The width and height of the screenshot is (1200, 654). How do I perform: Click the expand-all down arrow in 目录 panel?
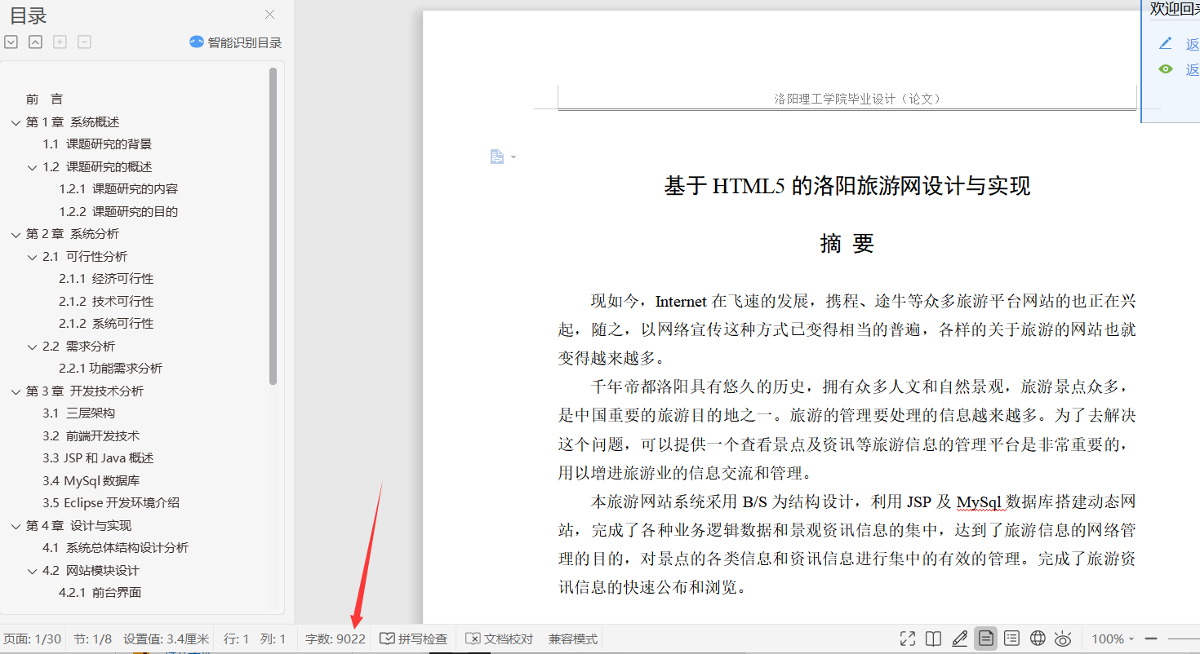(x=11, y=42)
